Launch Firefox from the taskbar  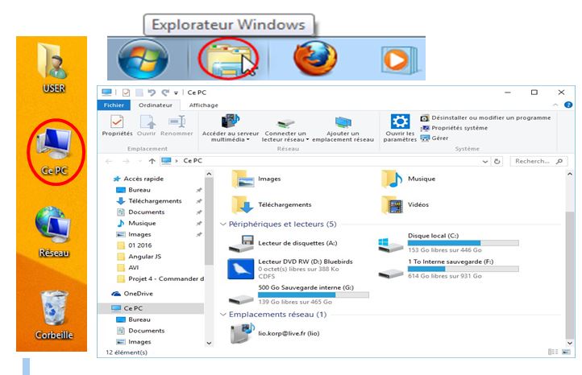(315, 58)
